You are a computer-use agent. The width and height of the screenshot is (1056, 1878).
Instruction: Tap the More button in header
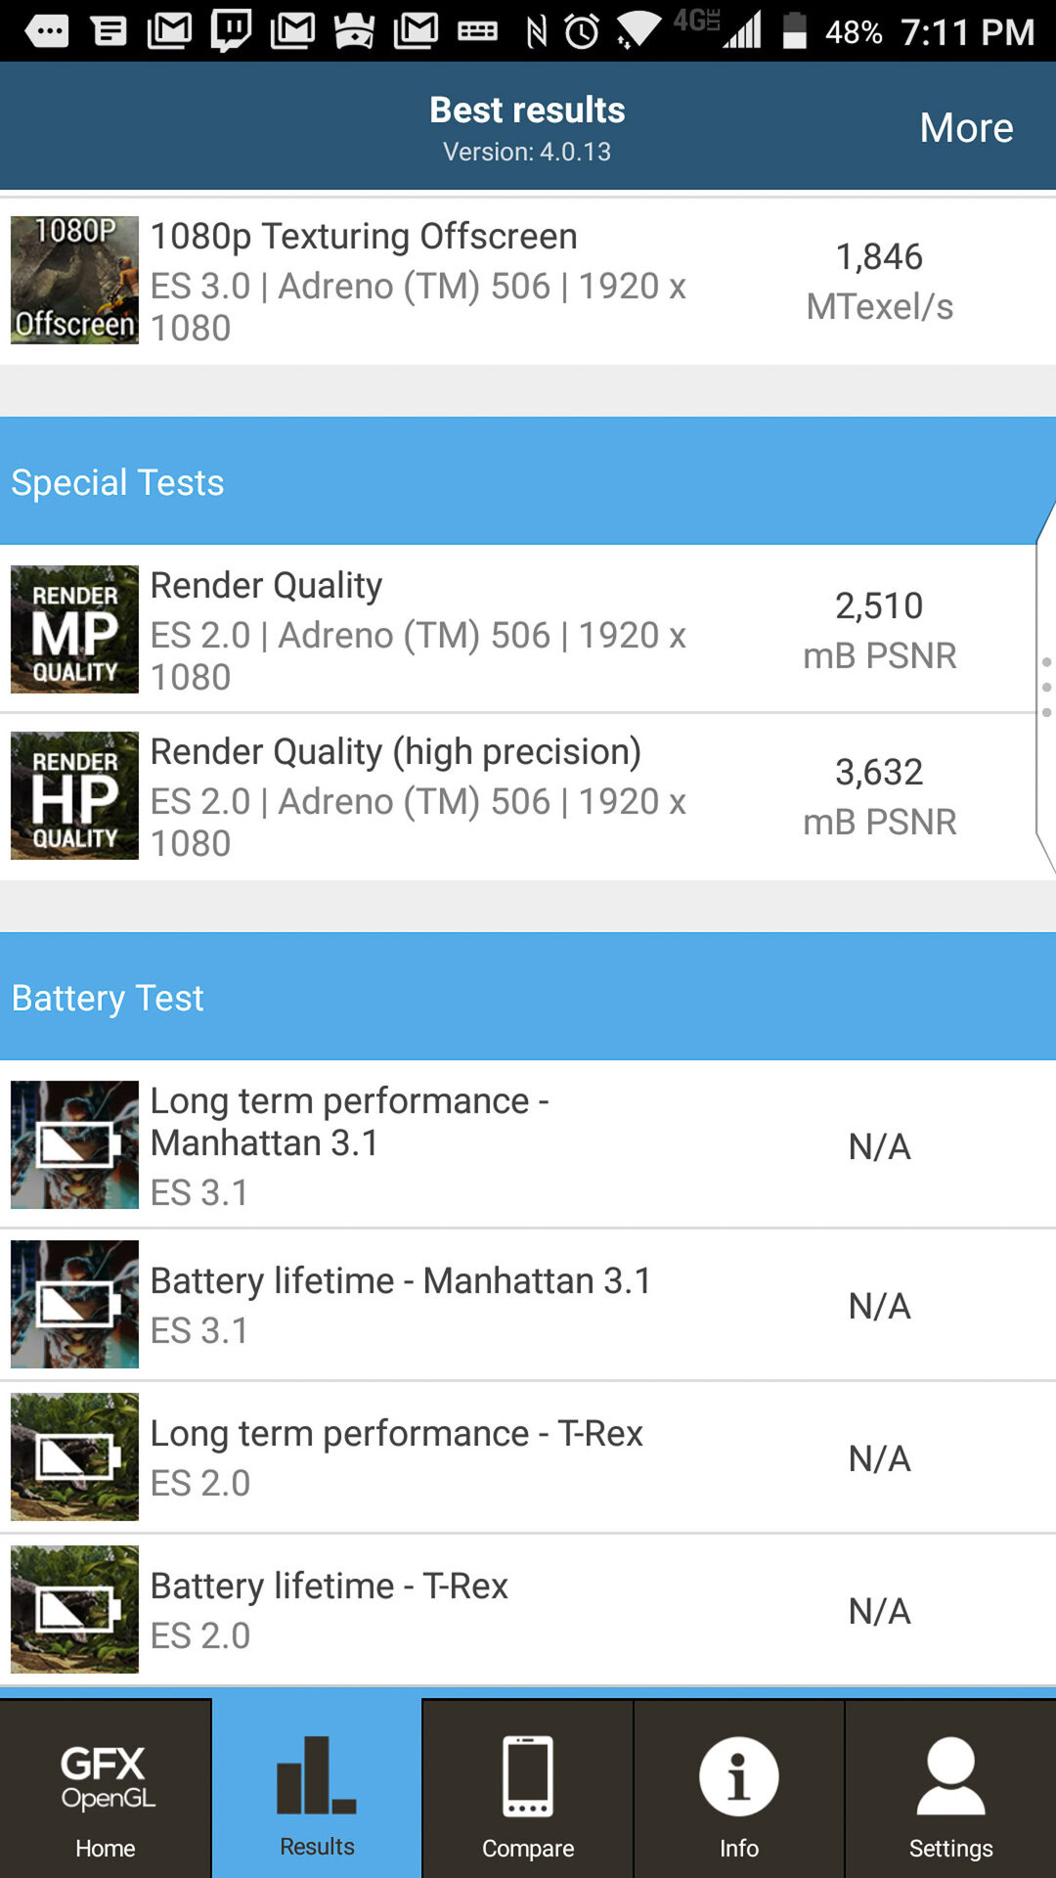(x=966, y=128)
